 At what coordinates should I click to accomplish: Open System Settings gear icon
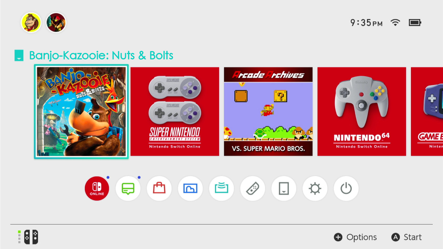pos(315,189)
